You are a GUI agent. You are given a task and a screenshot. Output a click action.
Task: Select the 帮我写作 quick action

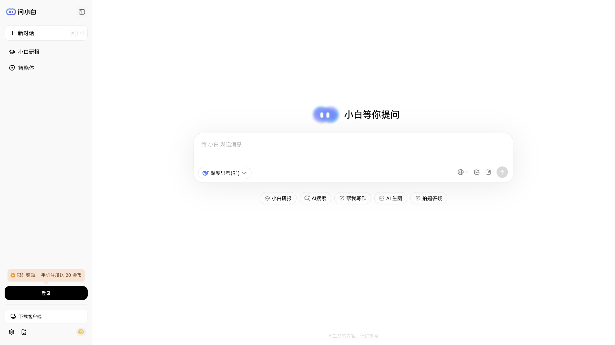click(353, 198)
